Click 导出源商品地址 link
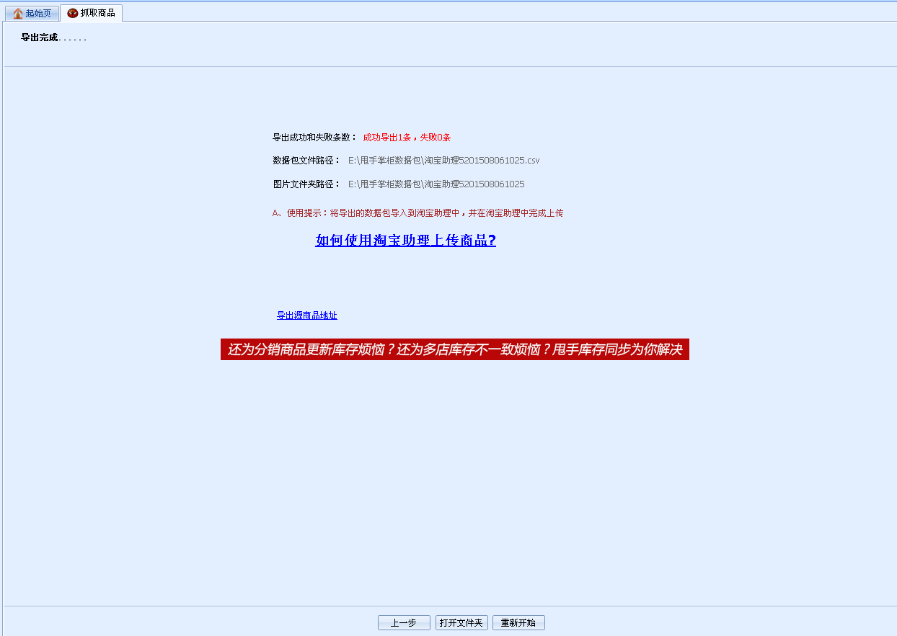The height and width of the screenshot is (636, 897). click(x=306, y=315)
